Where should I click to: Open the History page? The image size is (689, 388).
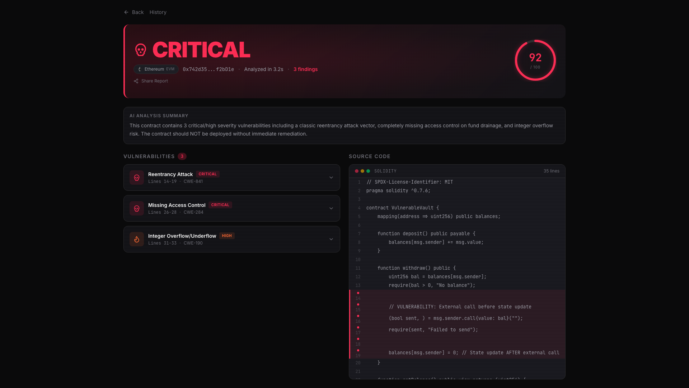pos(158,12)
